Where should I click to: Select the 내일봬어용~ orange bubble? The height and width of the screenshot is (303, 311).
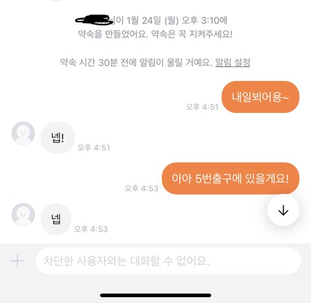tap(260, 97)
